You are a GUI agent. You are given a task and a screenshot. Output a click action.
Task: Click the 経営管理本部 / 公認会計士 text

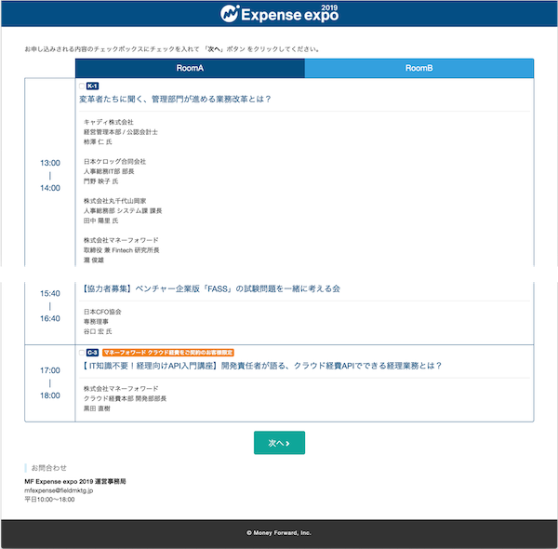[121, 132]
